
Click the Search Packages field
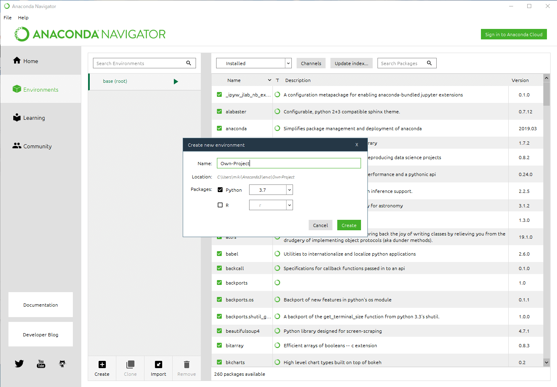[407, 63]
